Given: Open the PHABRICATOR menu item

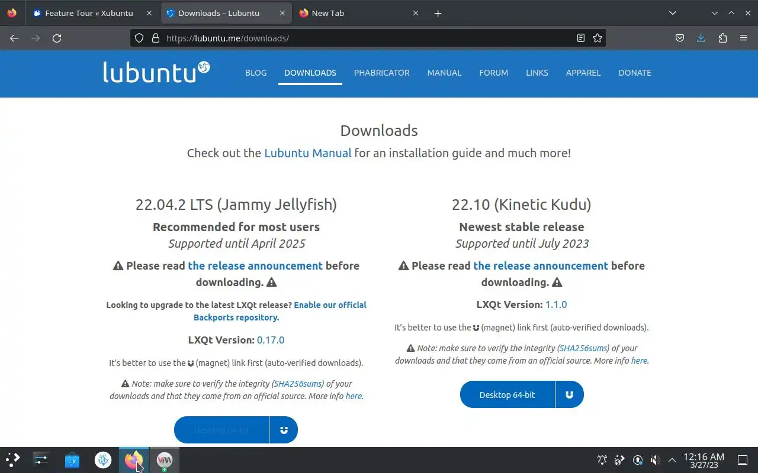Looking at the screenshot, I should 382,73.
